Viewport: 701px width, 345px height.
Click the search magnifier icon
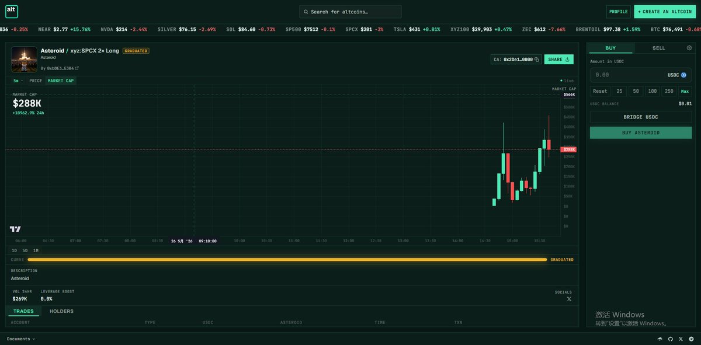pyautogui.click(x=306, y=12)
